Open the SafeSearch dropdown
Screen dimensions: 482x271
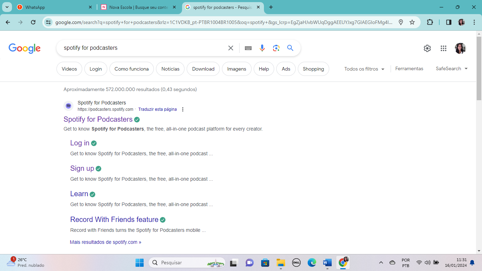click(x=452, y=68)
